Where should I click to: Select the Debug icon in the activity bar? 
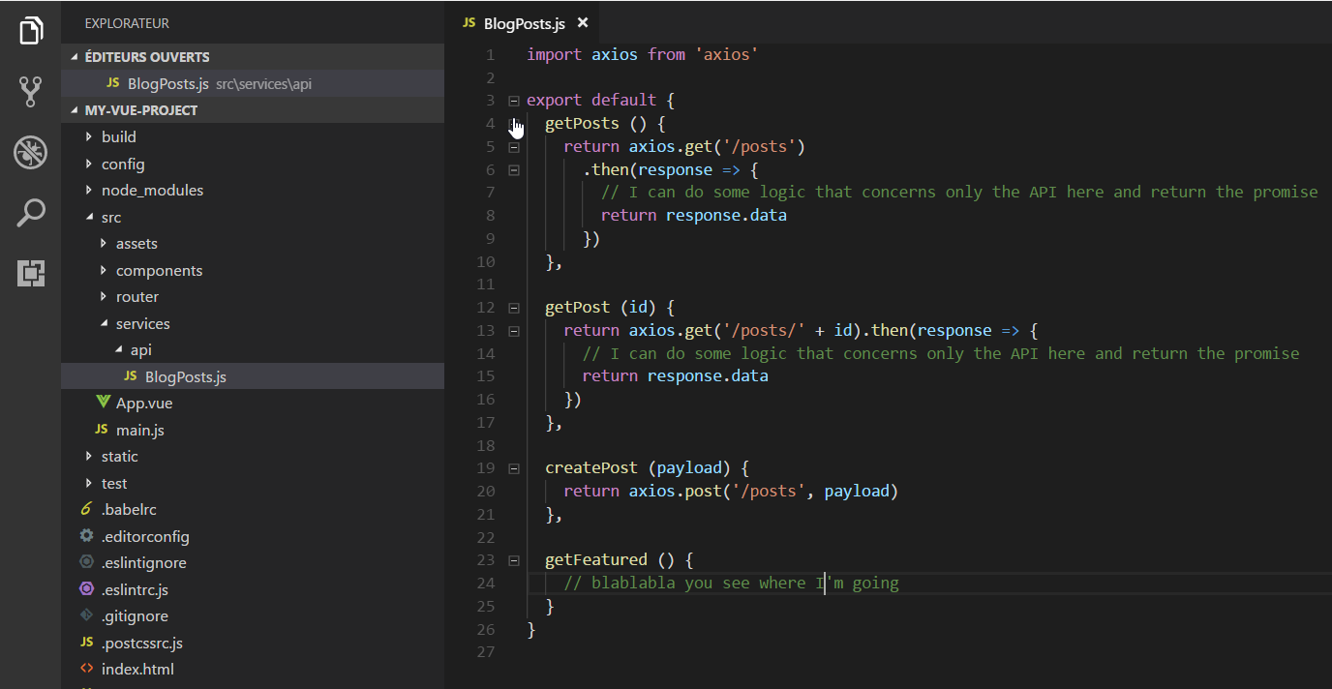pos(30,152)
